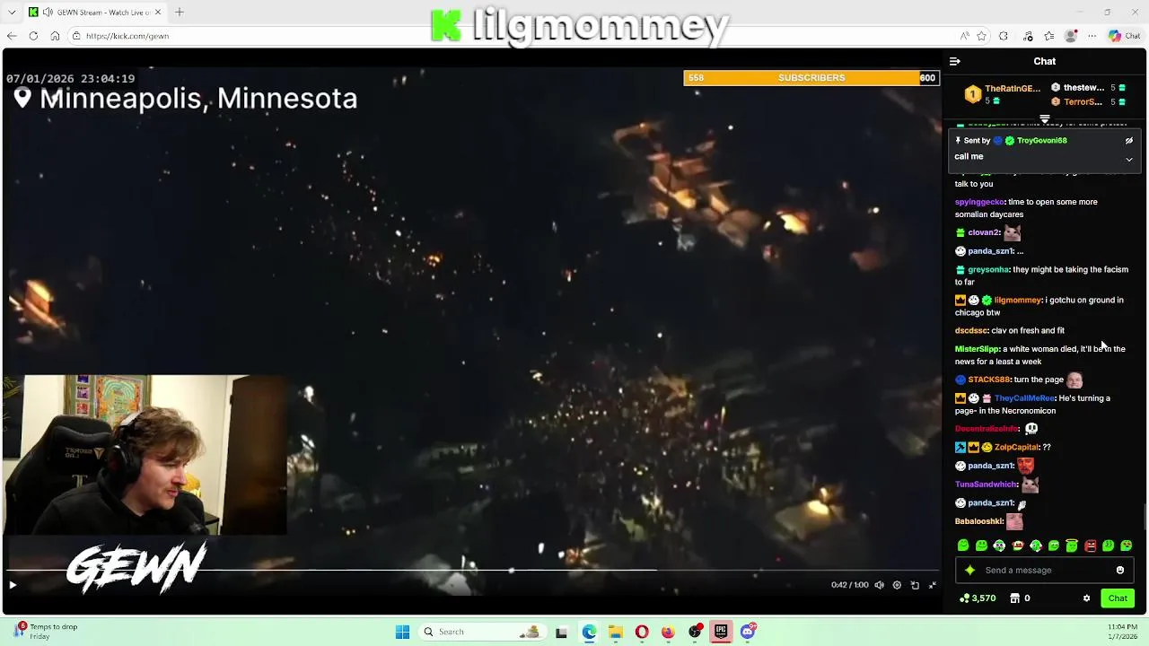Exit fullscreen on the video player
The image size is (1149, 646).
click(x=933, y=585)
